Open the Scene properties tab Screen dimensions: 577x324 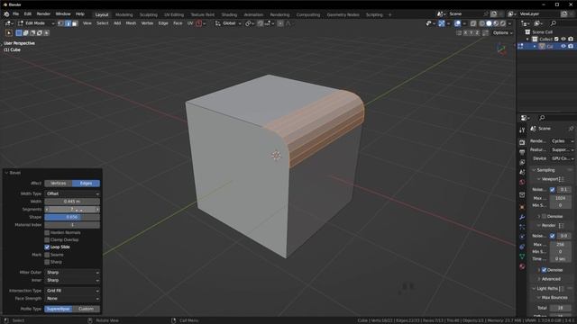pos(522,172)
